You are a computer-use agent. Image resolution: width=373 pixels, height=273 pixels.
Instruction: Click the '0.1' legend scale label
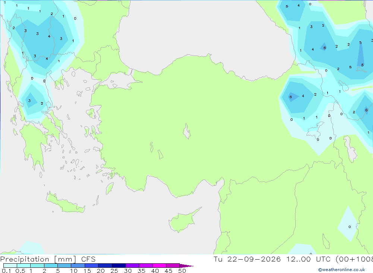point(6,271)
